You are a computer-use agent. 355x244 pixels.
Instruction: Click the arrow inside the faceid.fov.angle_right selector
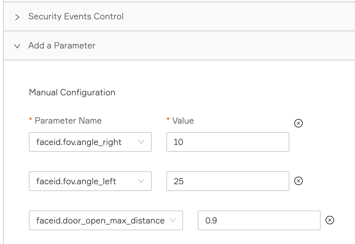click(141, 142)
